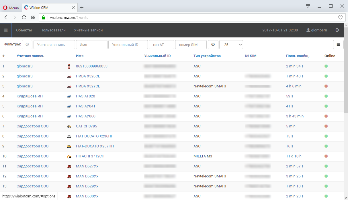Go to Пользователи navigation item
Image resolution: width=348 pixels, height=200 pixels.
[53, 30]
